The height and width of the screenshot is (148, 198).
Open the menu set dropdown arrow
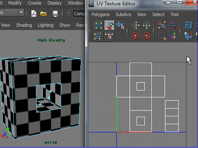tap(21, 12)
